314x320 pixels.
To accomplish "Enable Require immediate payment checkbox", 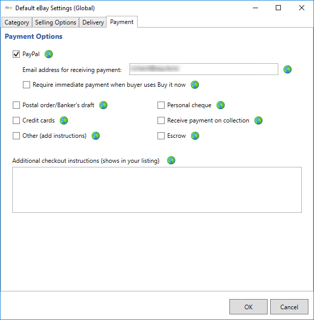I will (27, 85).
